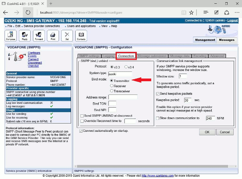Click the Window size field
The width and height of the screenshot is (242, 179).
[x=183, y=76]
